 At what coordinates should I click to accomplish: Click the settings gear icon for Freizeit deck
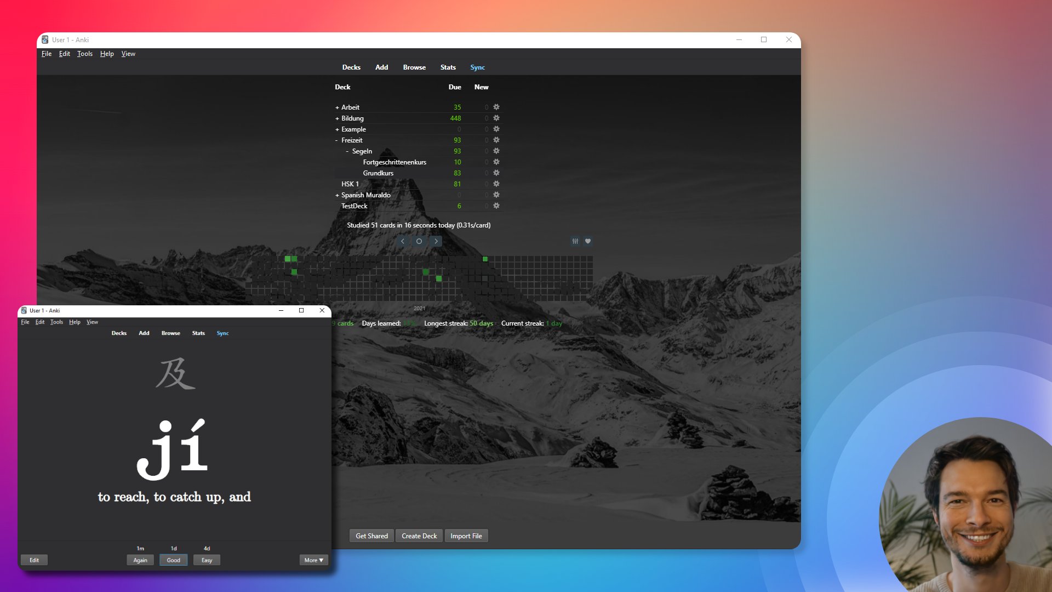coord(496,140)
